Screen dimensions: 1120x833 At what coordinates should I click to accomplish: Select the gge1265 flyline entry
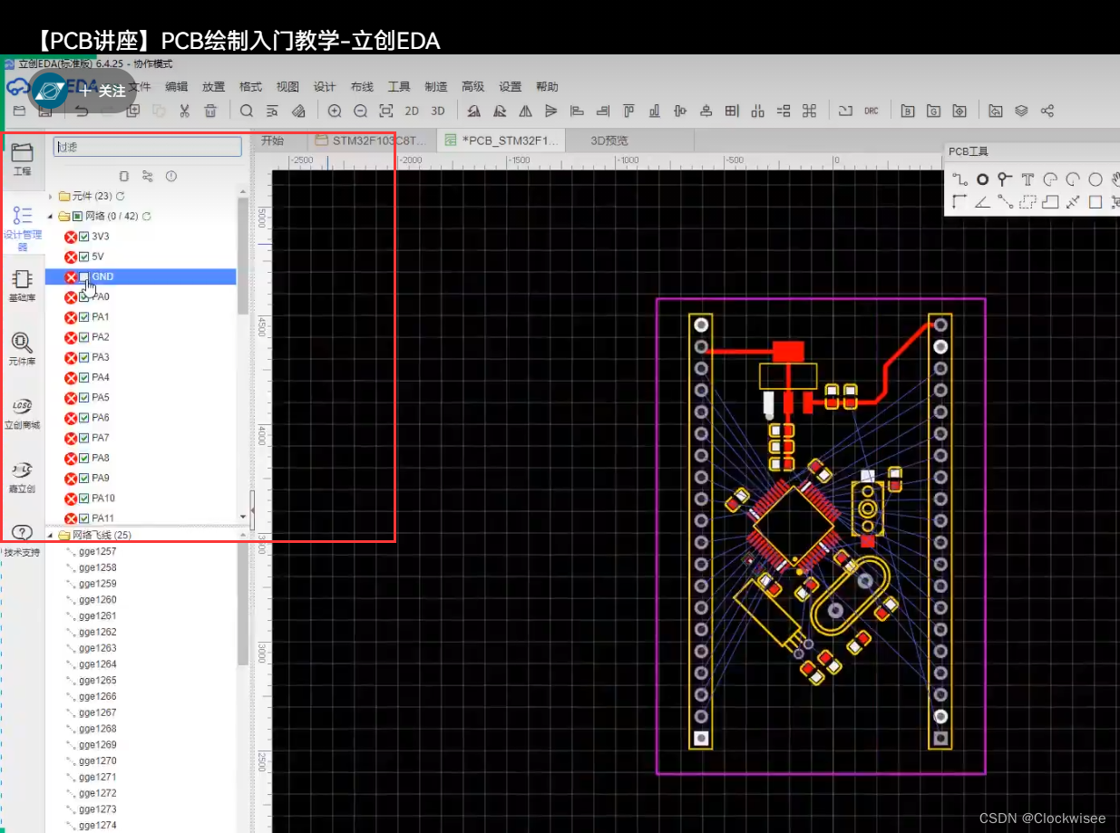97,681
